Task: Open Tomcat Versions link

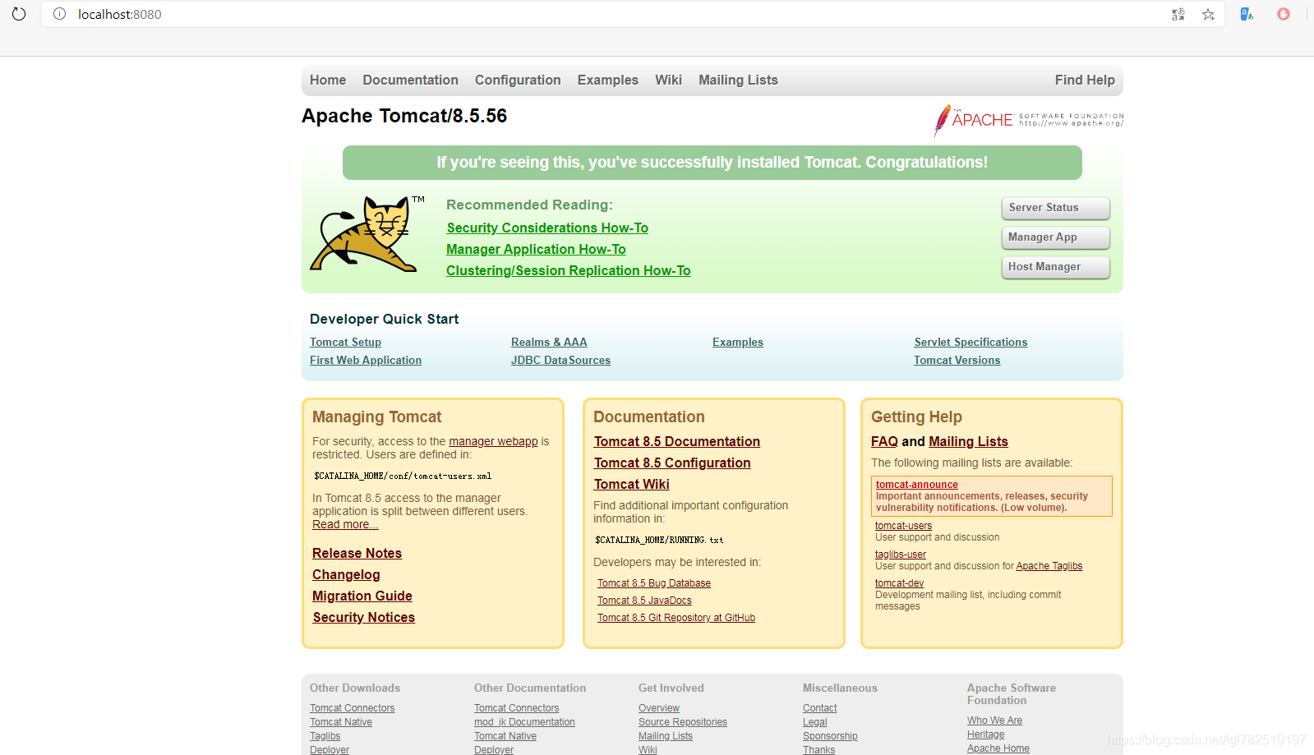Action: tap(957, 360)
